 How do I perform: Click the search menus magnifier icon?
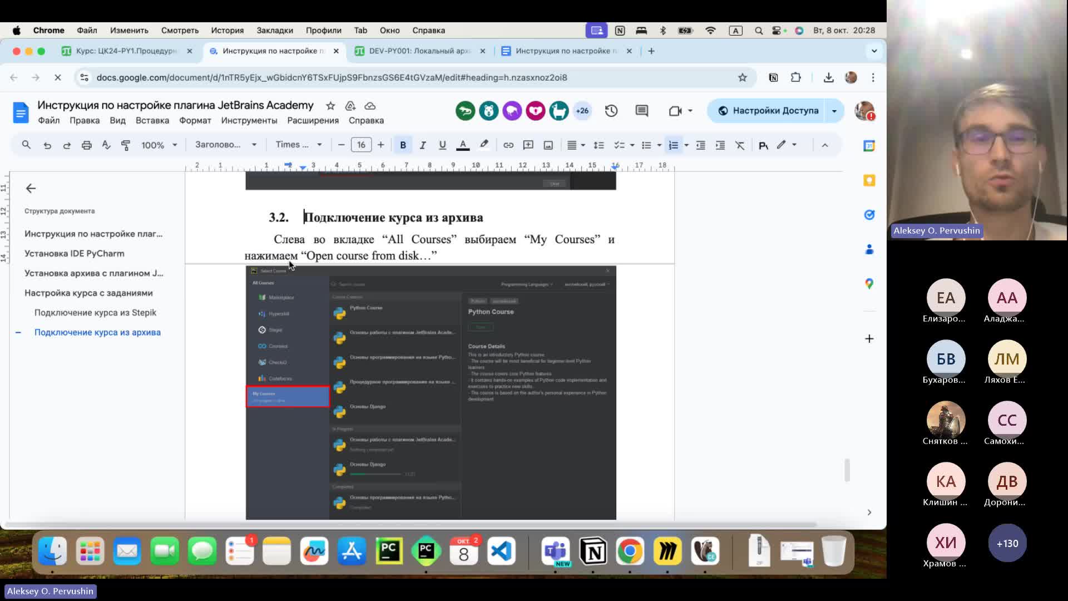tap(26, 145)
